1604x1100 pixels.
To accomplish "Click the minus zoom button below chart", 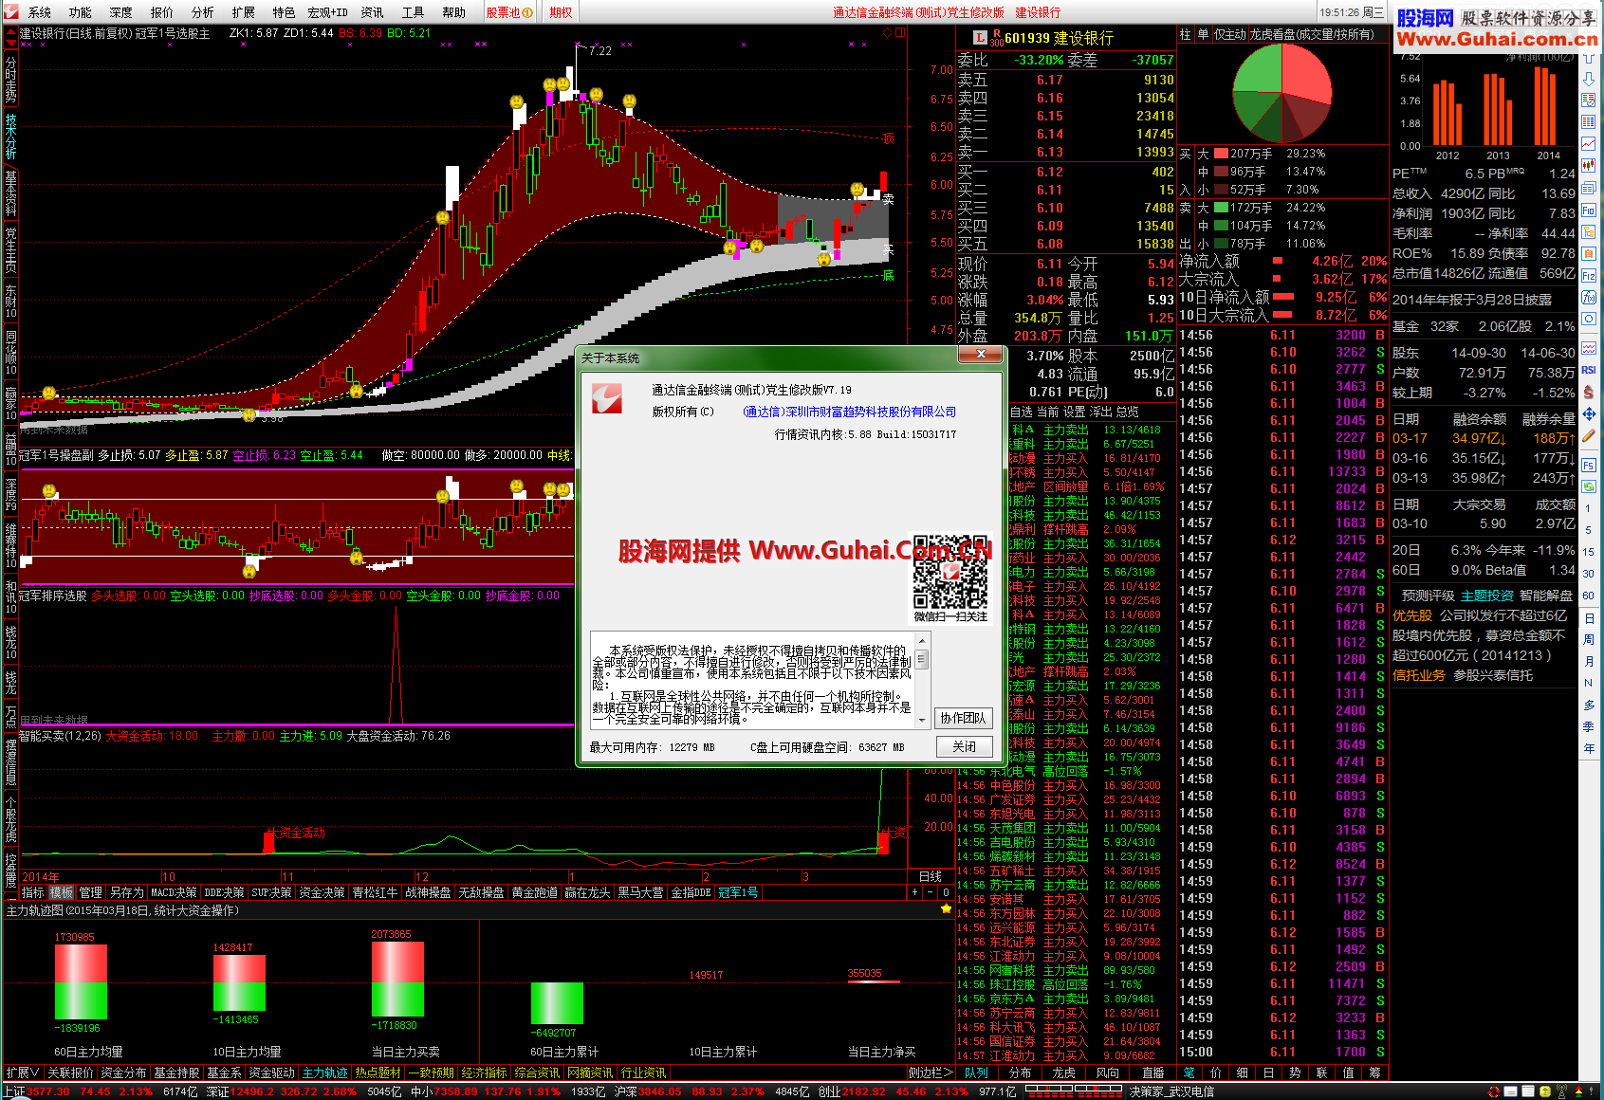I will click(931, 892).
